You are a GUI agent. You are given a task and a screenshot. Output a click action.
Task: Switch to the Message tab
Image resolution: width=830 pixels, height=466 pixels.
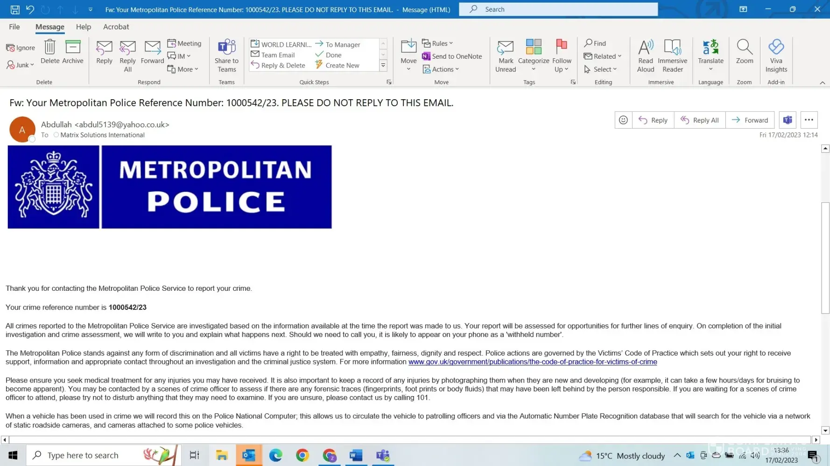[50, 27]
